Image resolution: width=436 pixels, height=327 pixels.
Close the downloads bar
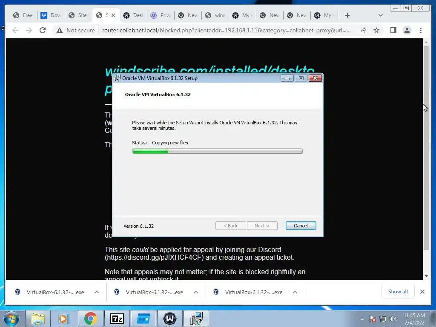click(x=422, y=292)
